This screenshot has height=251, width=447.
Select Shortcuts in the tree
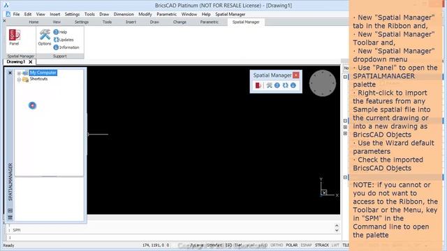[39, 79]
